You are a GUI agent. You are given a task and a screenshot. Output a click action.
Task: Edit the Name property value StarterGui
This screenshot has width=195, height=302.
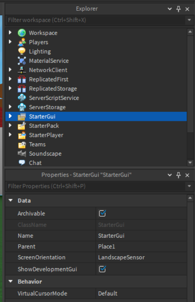[x=141, y=236]
